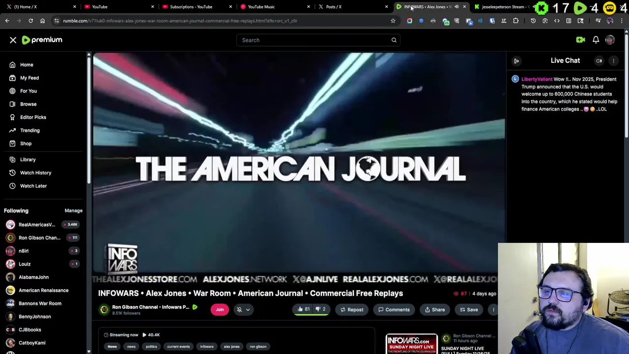Open the Rumble Shop link
629x354 pixels.
pyautogui.click(x=26, y=144)
